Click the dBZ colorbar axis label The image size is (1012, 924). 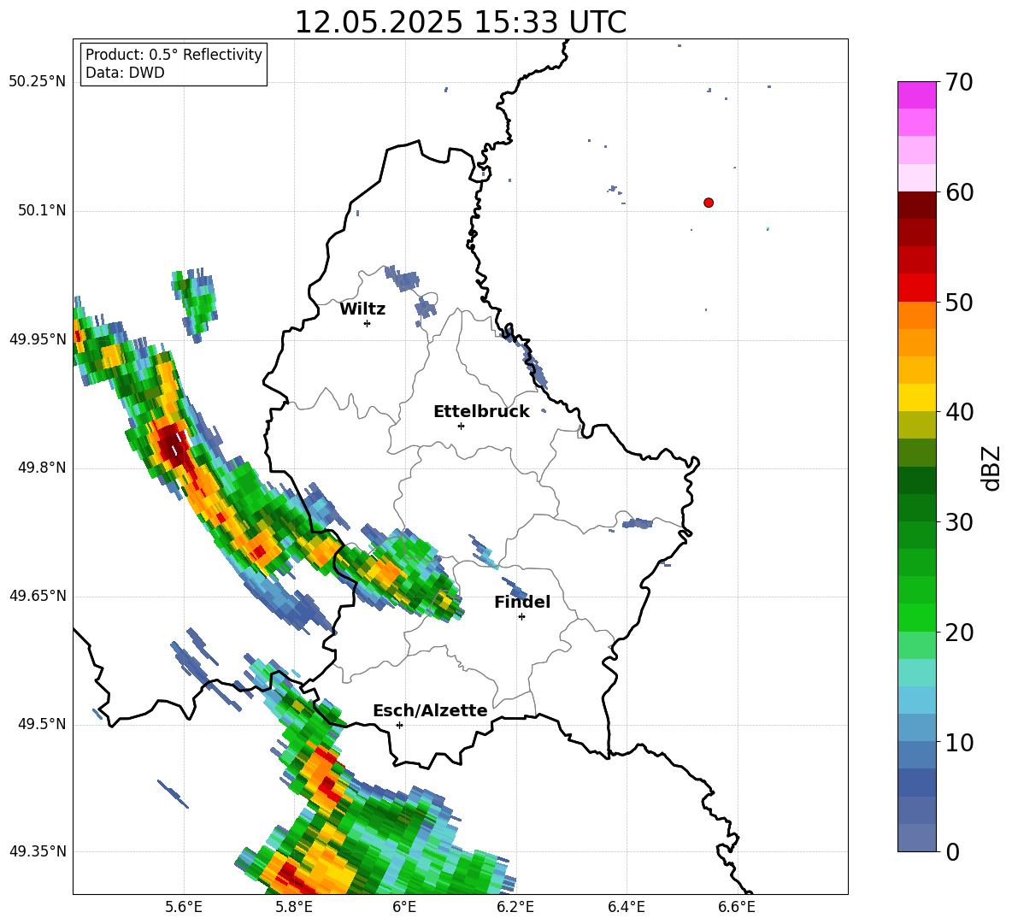pos(992,468)
